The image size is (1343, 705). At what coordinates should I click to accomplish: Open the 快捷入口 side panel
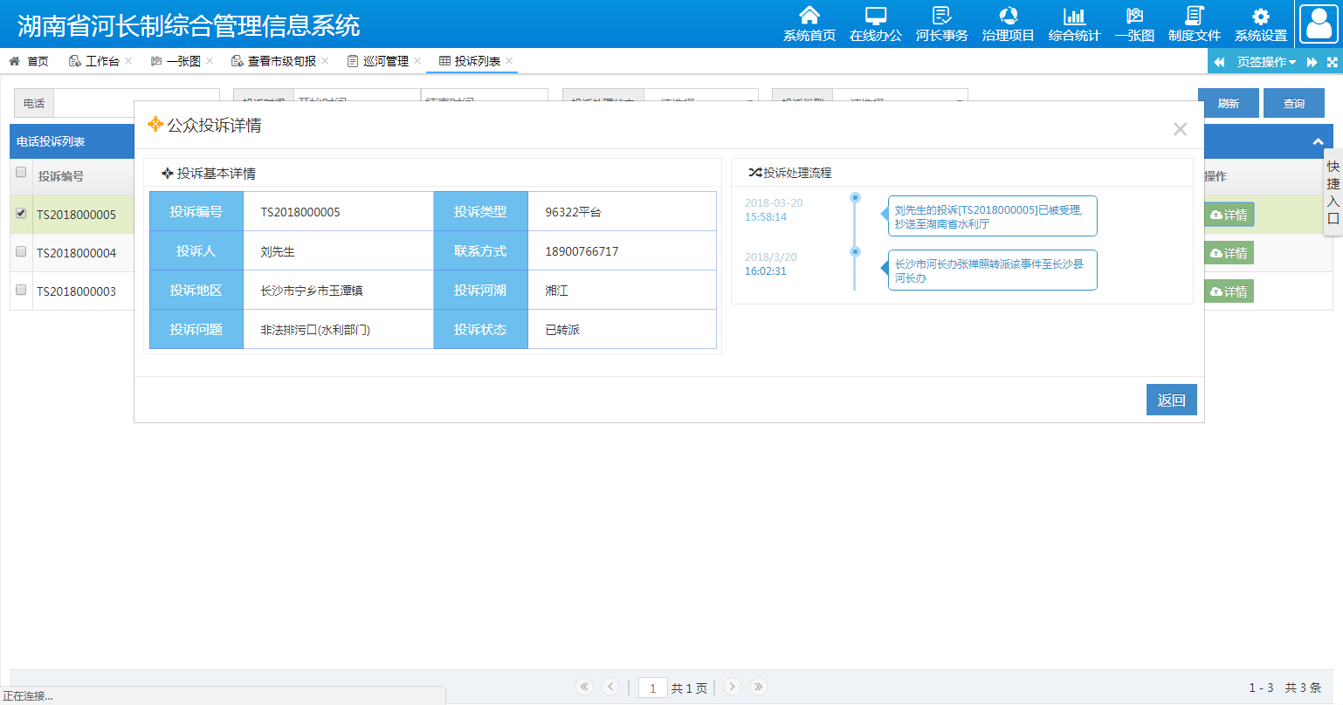click(x=1333, y=192)
